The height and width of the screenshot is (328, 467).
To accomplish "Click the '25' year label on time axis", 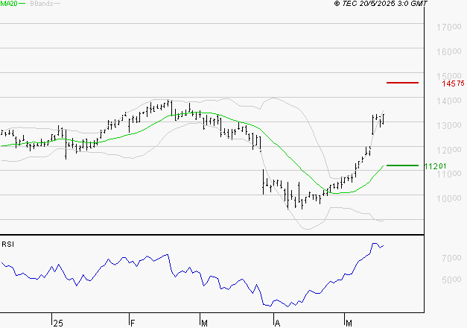I will point(57,322).
